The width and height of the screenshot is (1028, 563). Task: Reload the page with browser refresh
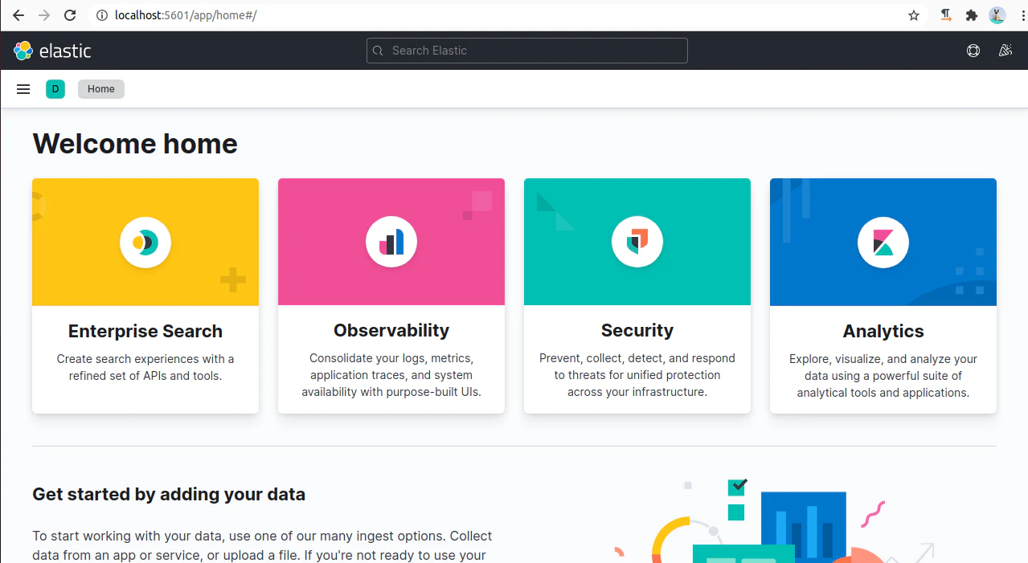coord(70,15)
